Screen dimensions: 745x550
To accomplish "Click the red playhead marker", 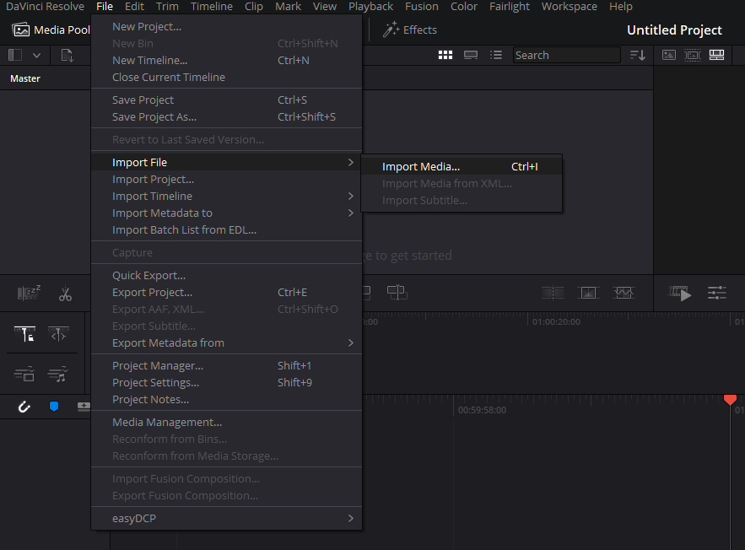I will coord(730,400).
